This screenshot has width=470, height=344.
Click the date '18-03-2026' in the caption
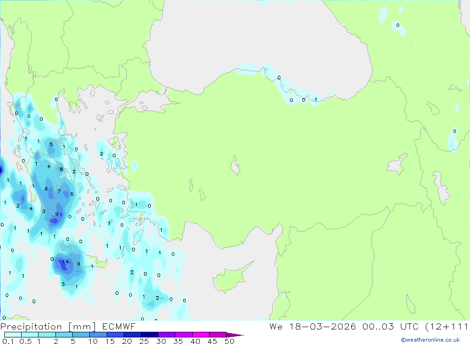[322, 326]
